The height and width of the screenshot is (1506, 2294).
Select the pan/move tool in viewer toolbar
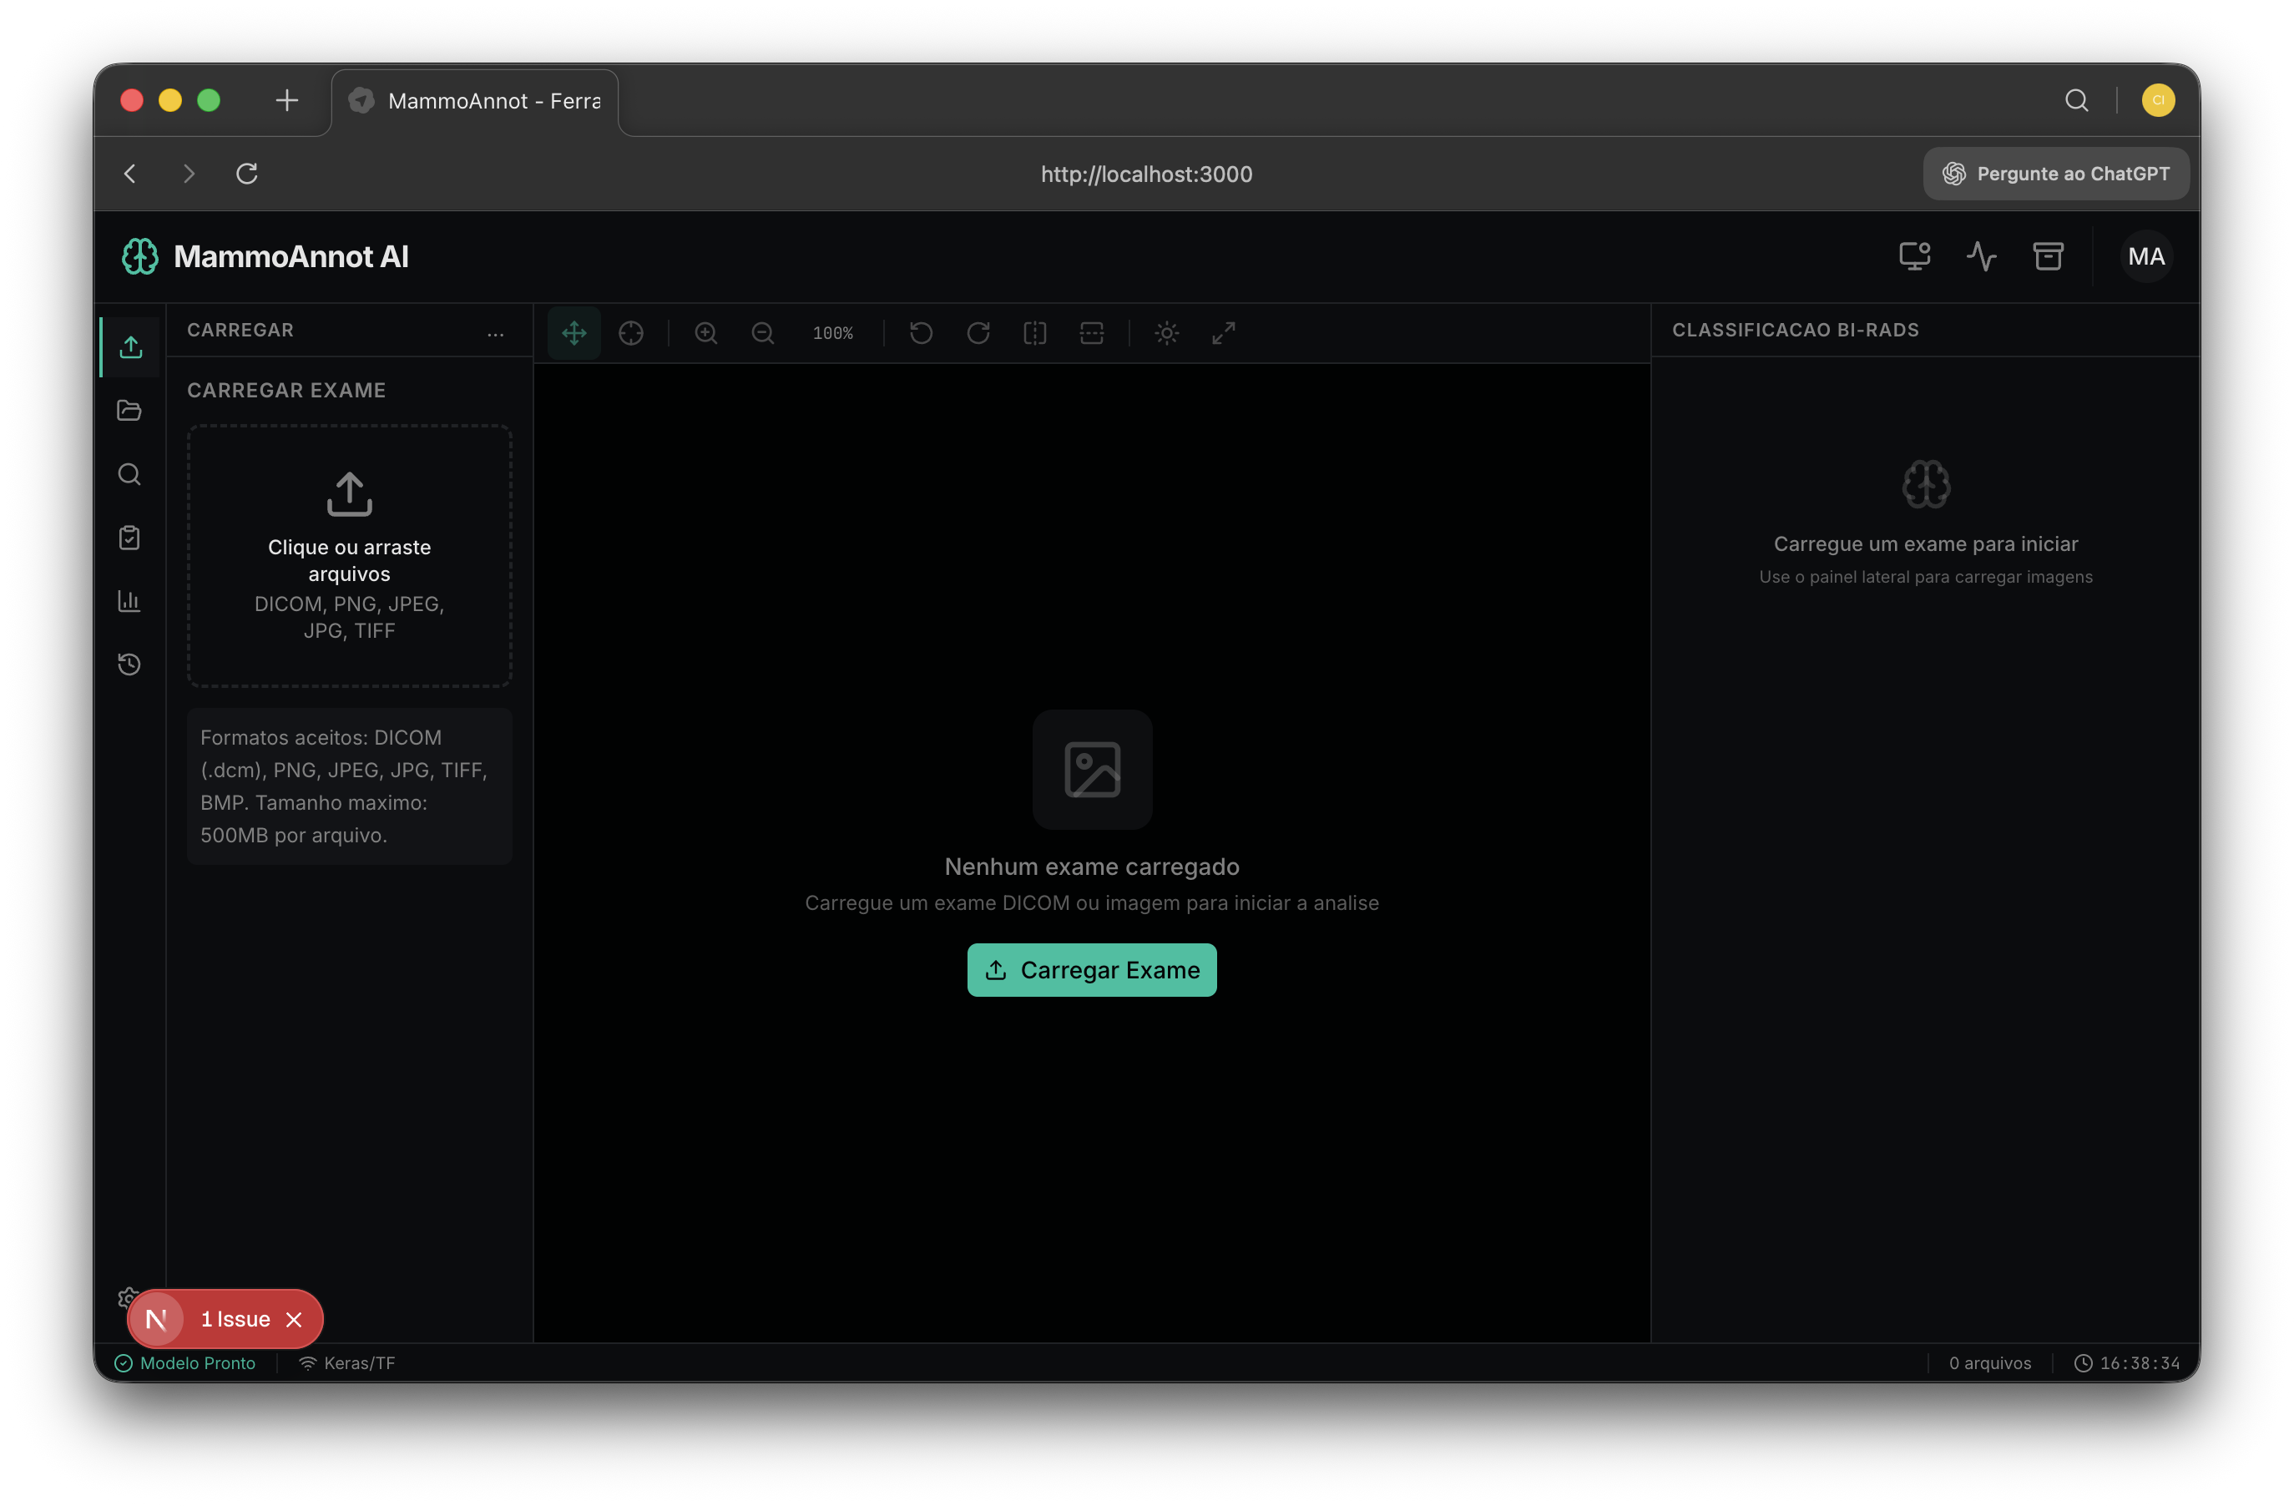point(573,332)
